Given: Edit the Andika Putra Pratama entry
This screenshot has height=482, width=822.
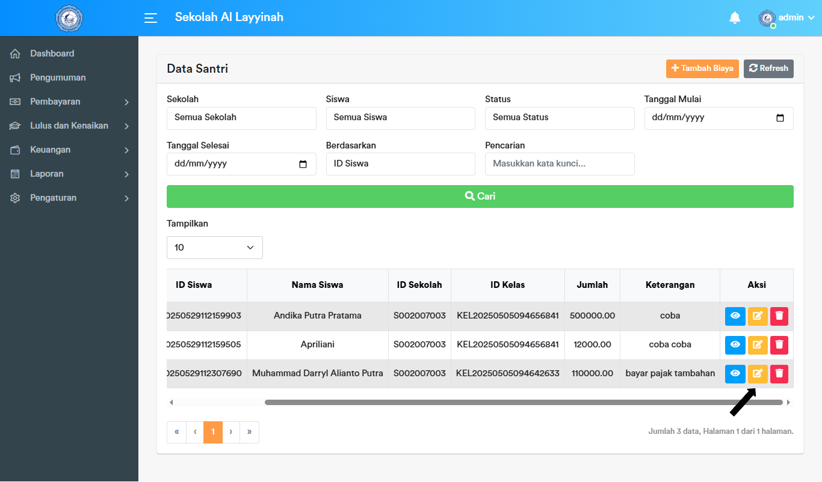Looking at the screenshot, I should 758,316.
